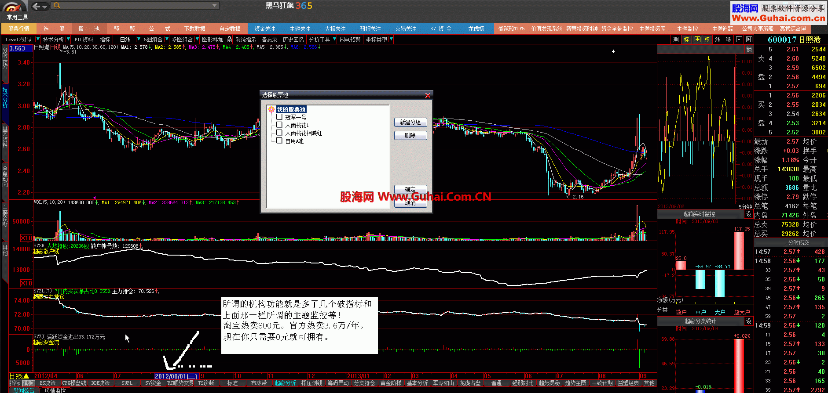Open the search box dropdown arrow

tap(215, 6)
